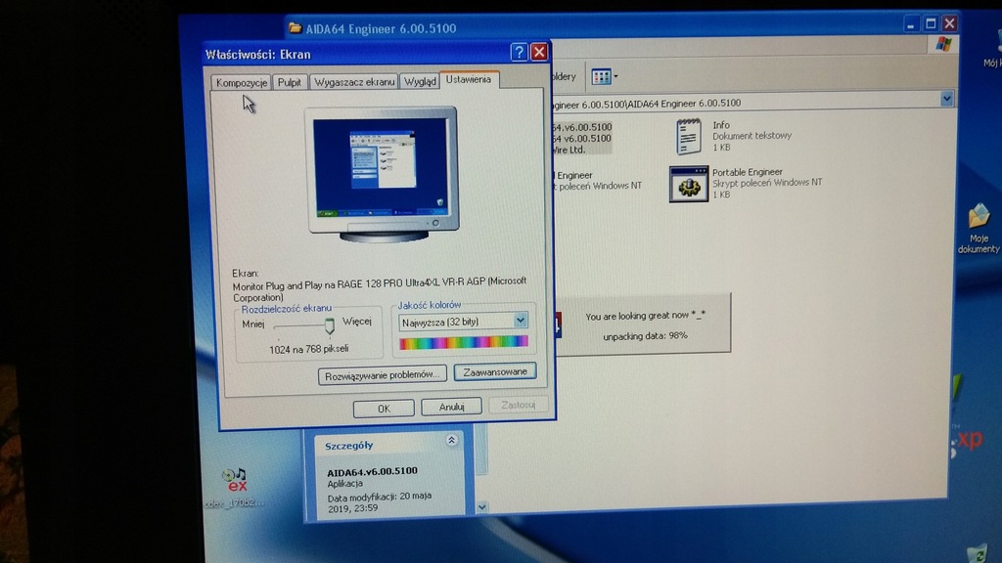This screenshot has height=563, width=1002.
Task: Expand the Explorer address bar dropdown
Action: (x=946, y=99)
